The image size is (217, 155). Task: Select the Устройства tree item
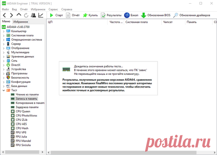coord(16,69)
